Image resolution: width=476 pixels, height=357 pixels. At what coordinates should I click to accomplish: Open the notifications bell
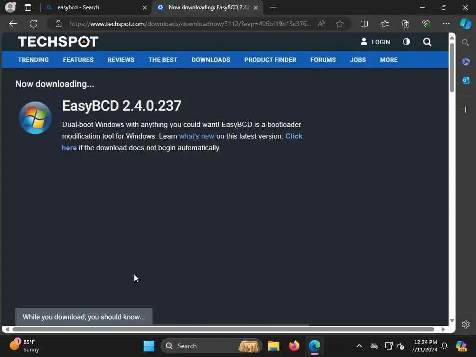click(444, 346)
